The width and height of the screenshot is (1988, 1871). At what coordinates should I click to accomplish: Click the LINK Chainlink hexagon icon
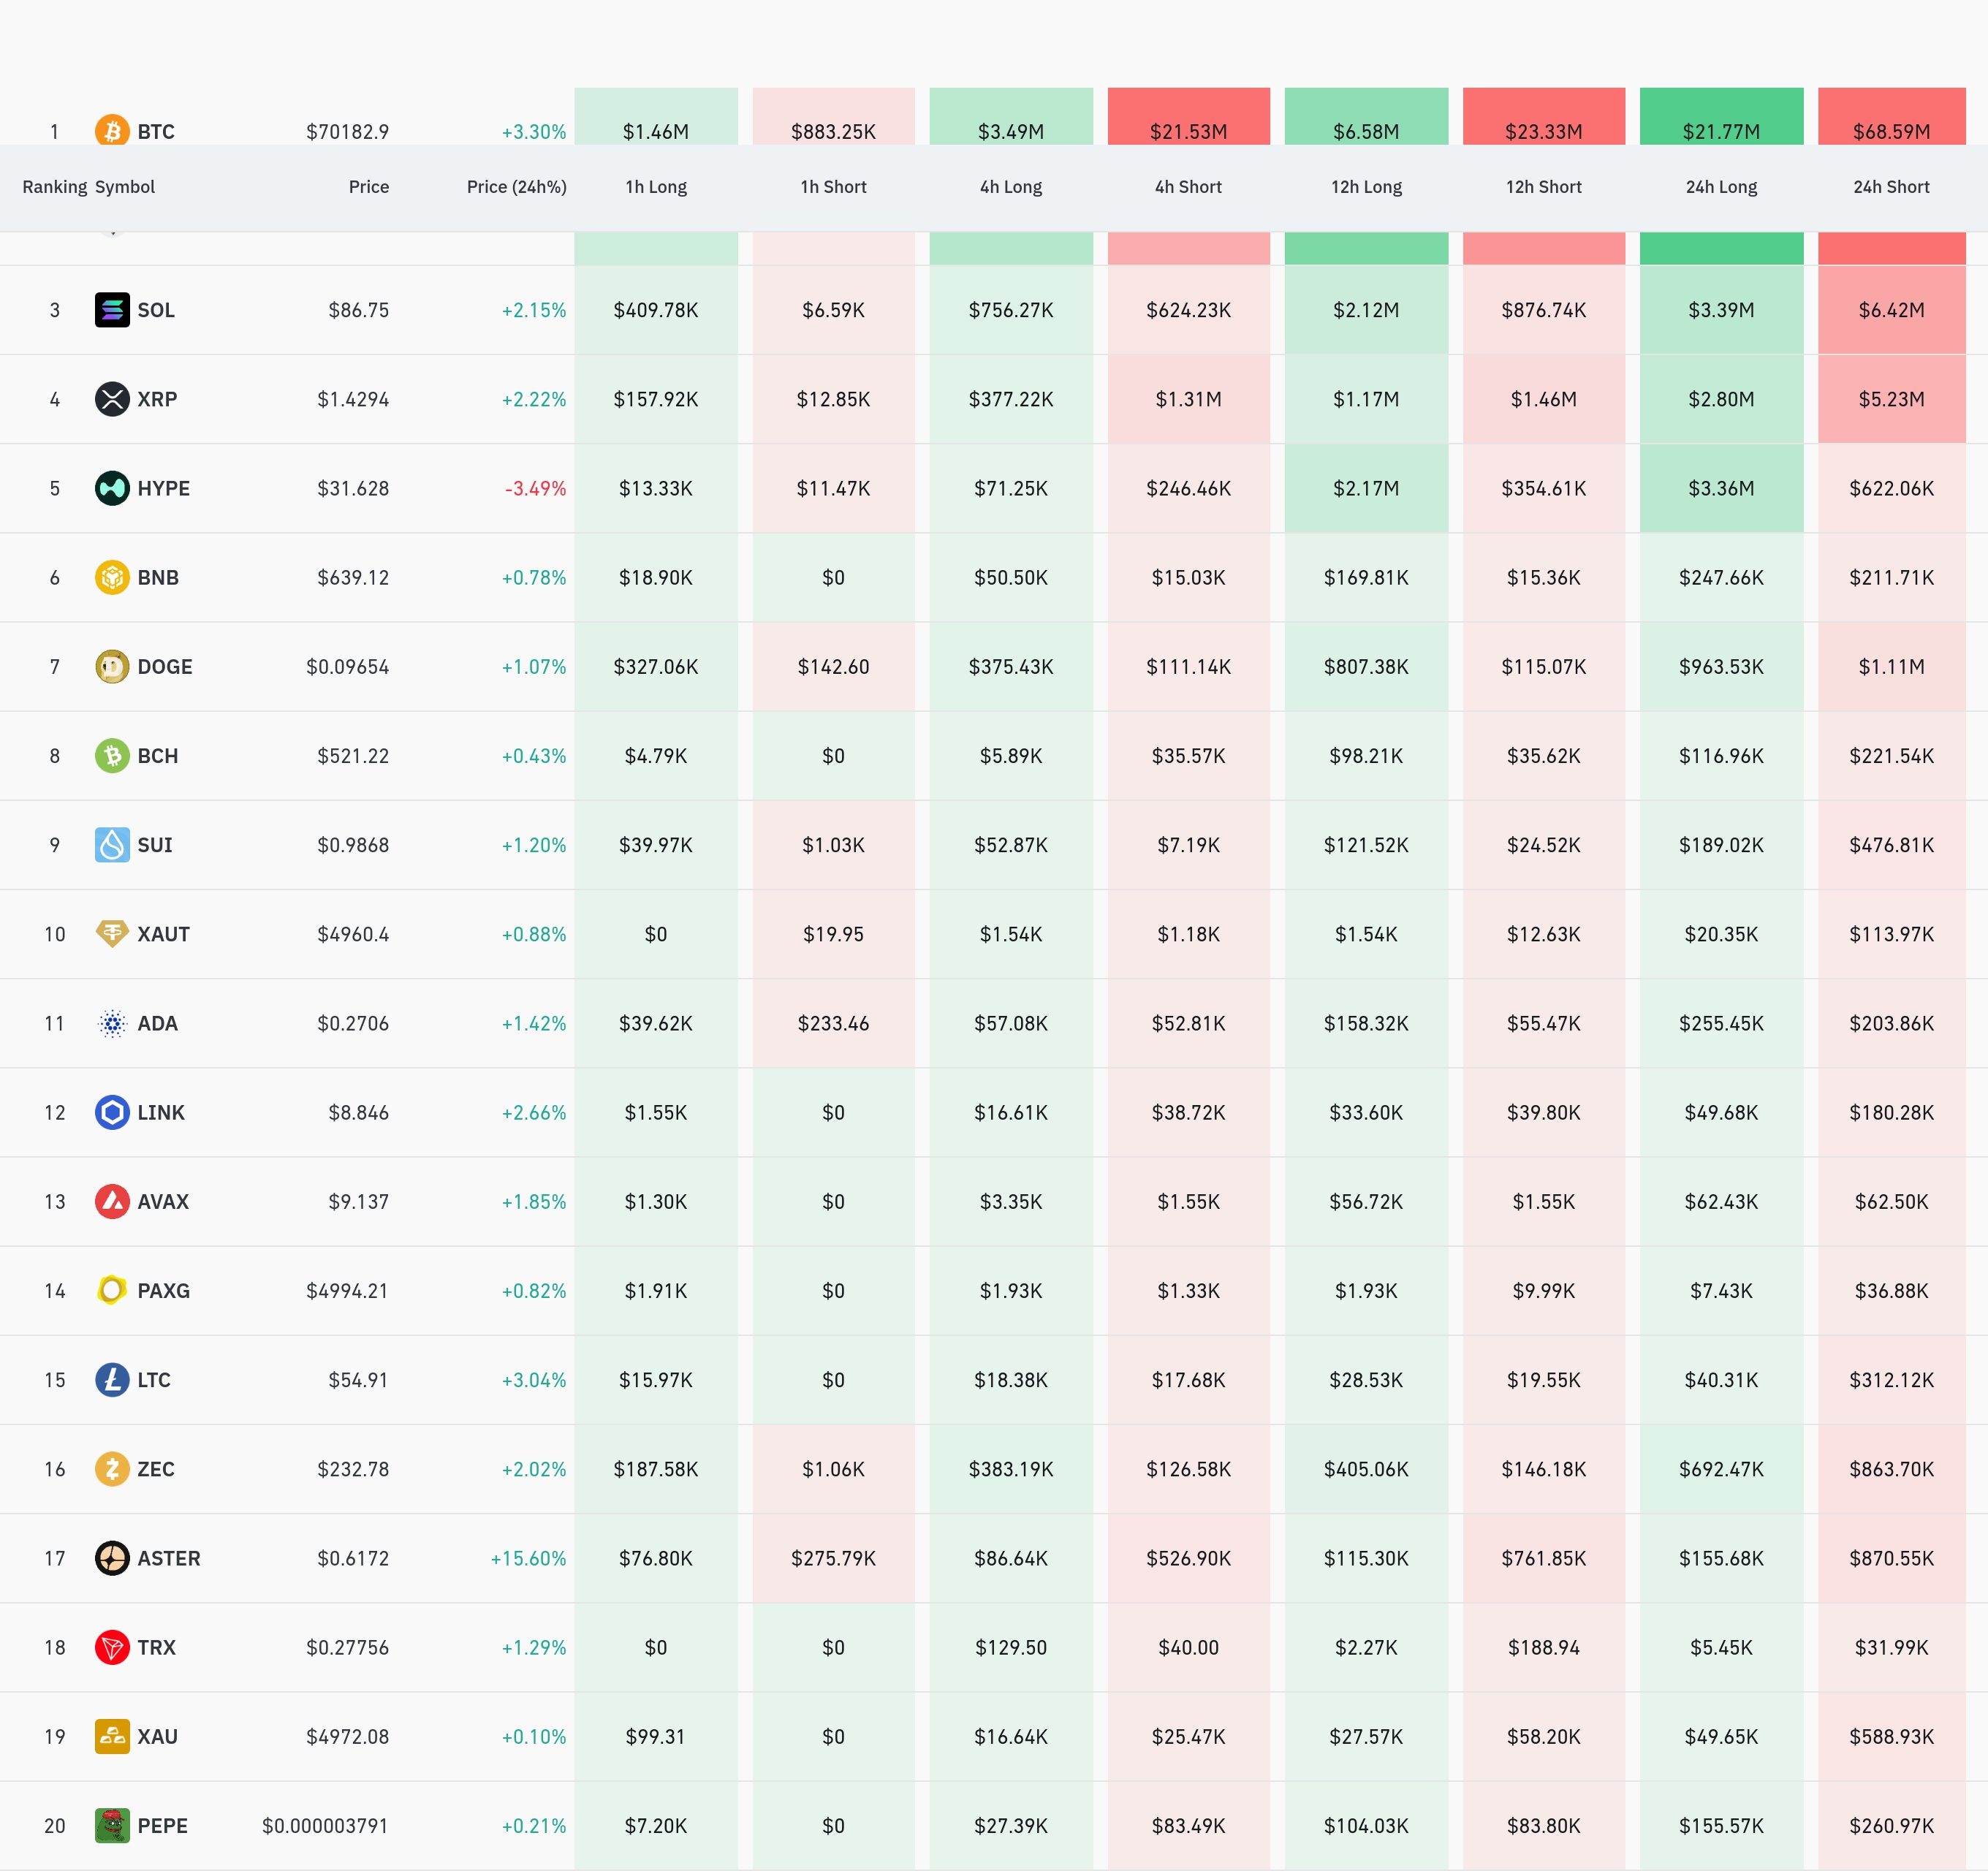pyautogui.click(x=112, y=1112)
